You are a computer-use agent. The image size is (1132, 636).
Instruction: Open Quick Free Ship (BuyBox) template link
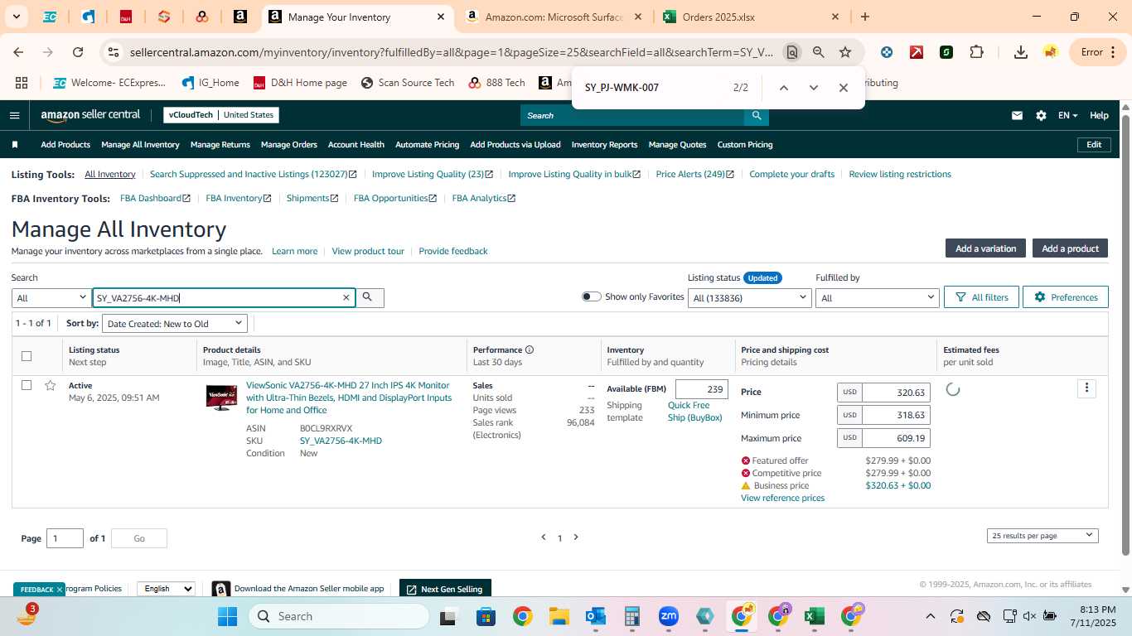click(x=694, y=412)
